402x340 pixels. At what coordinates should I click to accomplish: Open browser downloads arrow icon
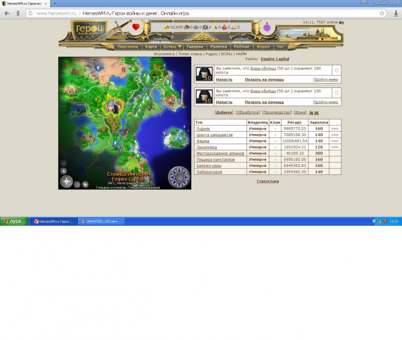click(x=396, y=13)
